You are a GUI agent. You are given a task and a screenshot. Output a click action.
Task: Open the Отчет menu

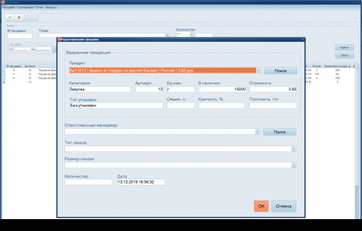pos(39,7)
